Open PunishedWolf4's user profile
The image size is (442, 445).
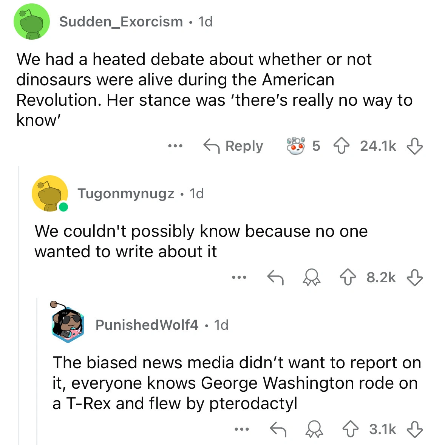tap(147, 324)
